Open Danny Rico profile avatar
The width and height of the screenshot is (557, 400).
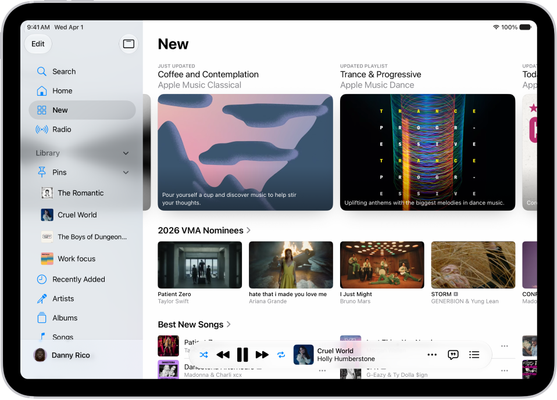coord(40,355)
